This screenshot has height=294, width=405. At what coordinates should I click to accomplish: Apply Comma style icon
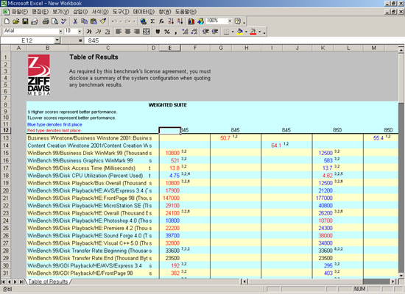pyautogui.click(x=176, y=32)
